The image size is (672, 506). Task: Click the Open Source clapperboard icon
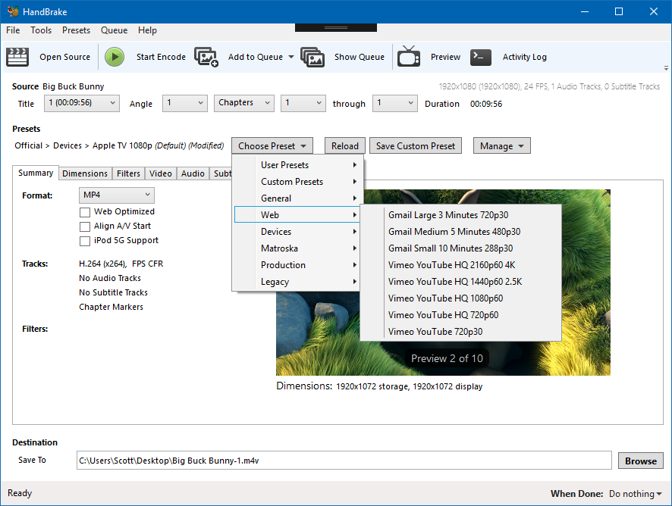[17, 57]
